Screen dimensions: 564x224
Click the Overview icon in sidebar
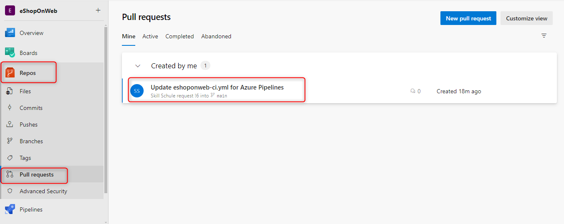pos(10,33)
